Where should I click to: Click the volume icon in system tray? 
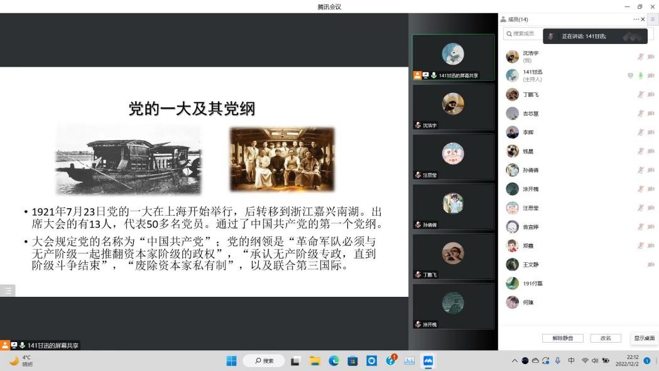(x=595, y=361)
